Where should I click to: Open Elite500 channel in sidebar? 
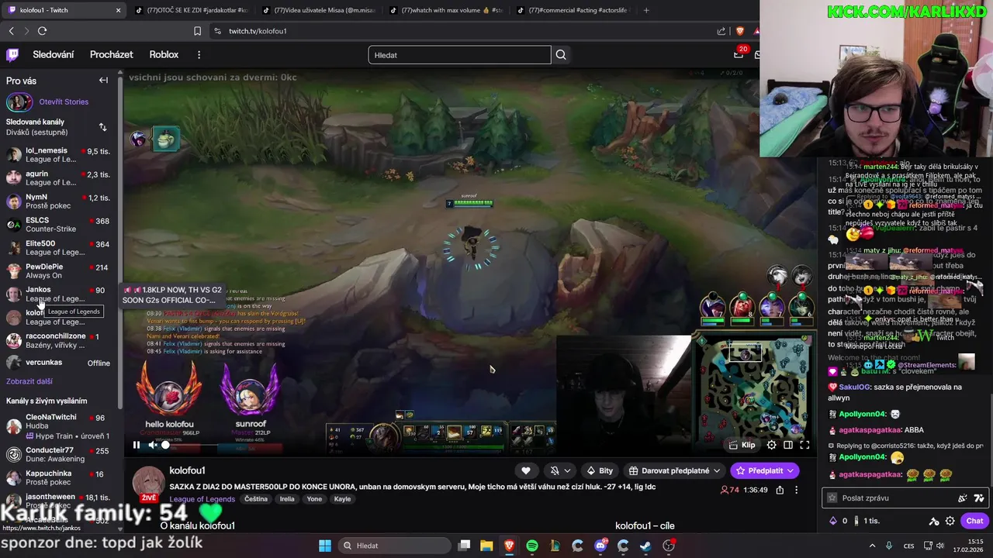(x=60, y=248)
